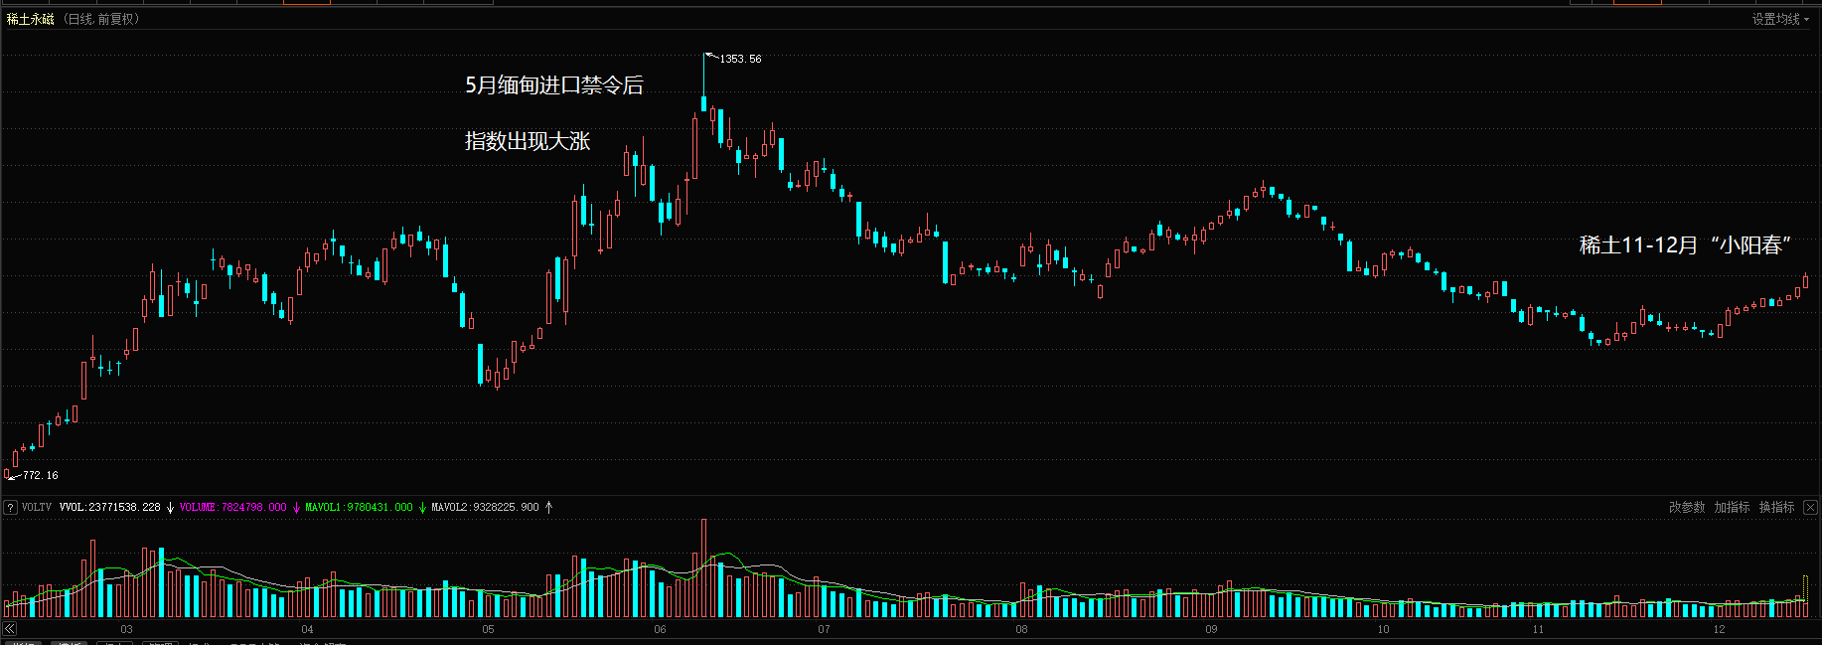The width and height of the screenshot is (1822, 645).
Task: Click the (日线,前复权) period label
Action: 101,19
